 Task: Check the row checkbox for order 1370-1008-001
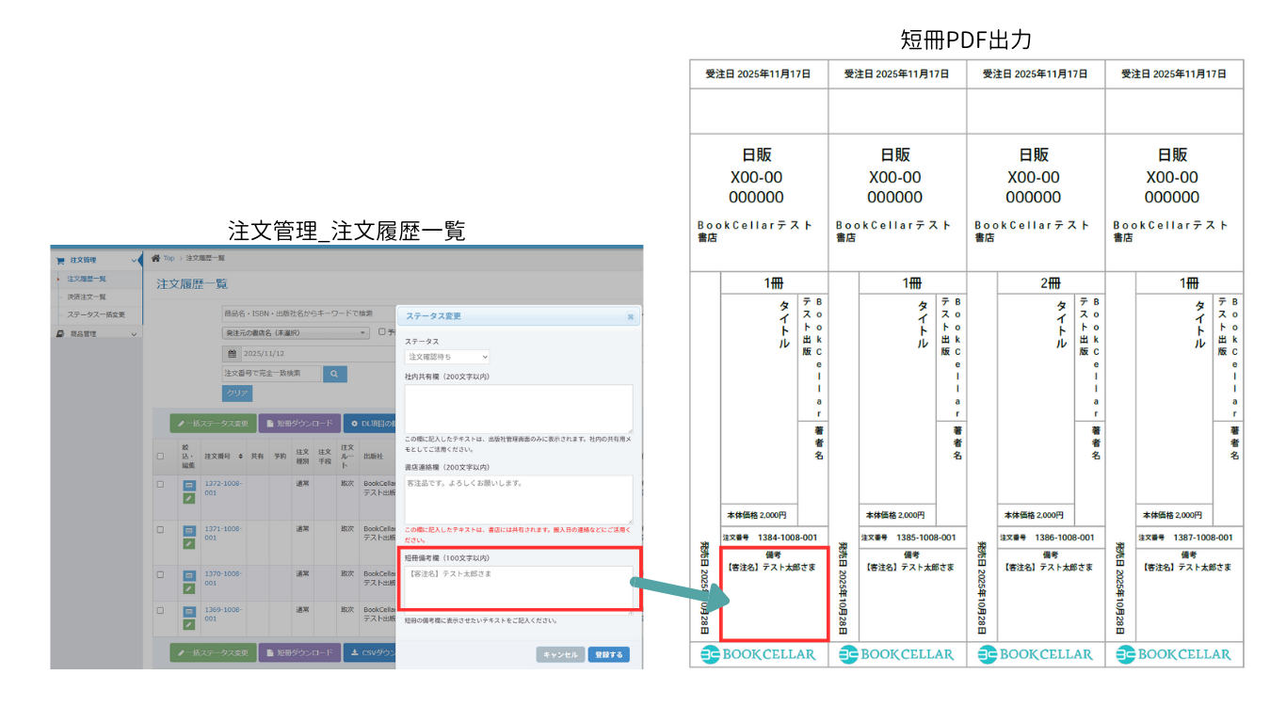coord(160,575)
